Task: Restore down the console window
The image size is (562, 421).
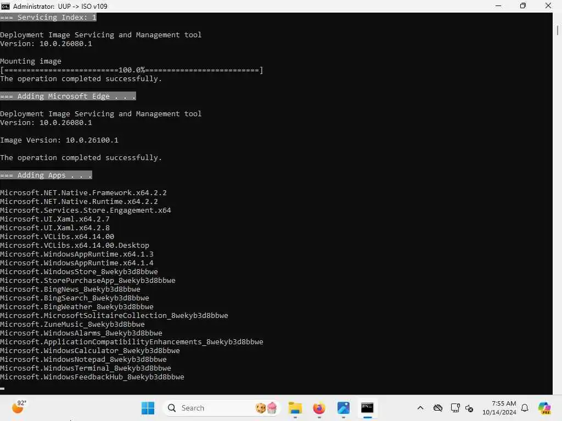Action: 523,6
